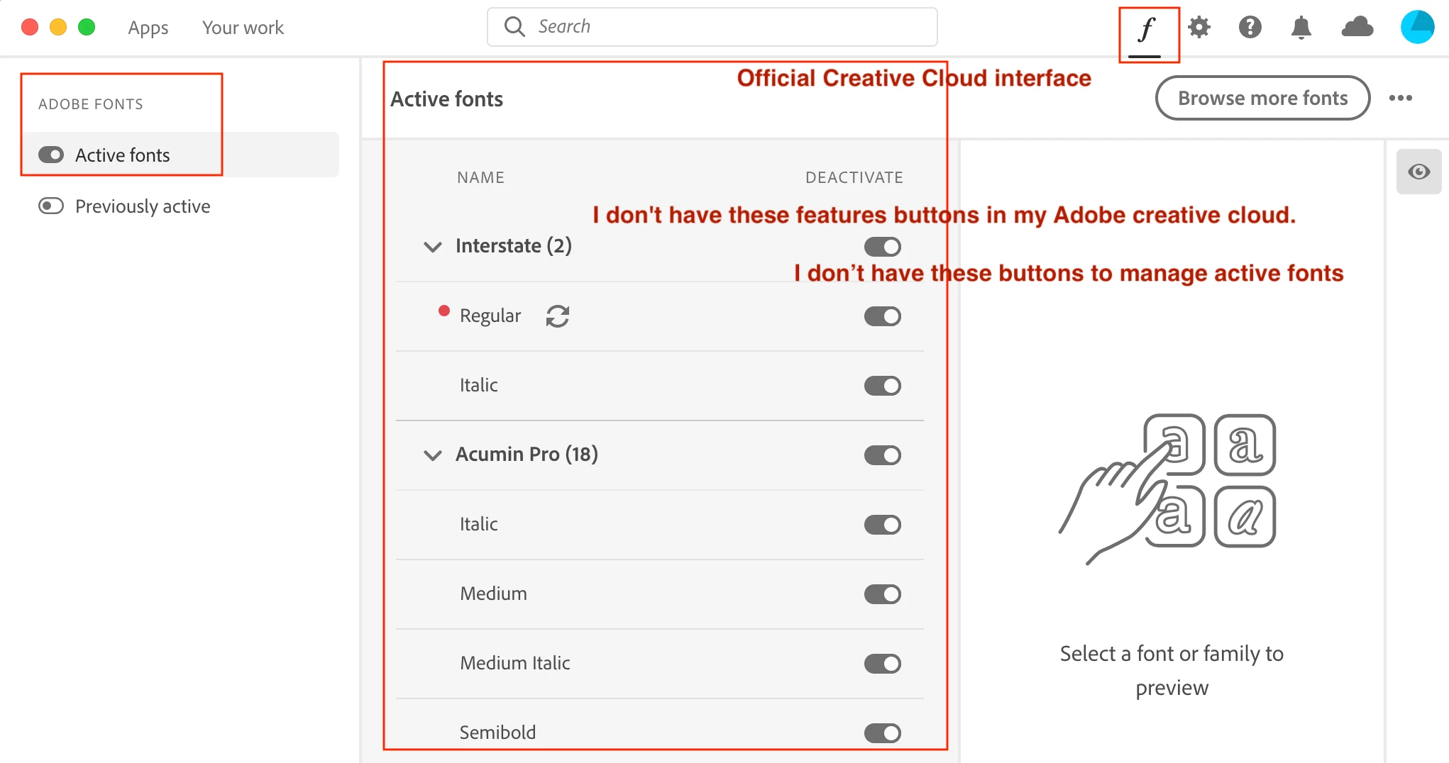Click the Active fonts panel title
Viewport: 1449px width, 763px height.
click(446, 99)
